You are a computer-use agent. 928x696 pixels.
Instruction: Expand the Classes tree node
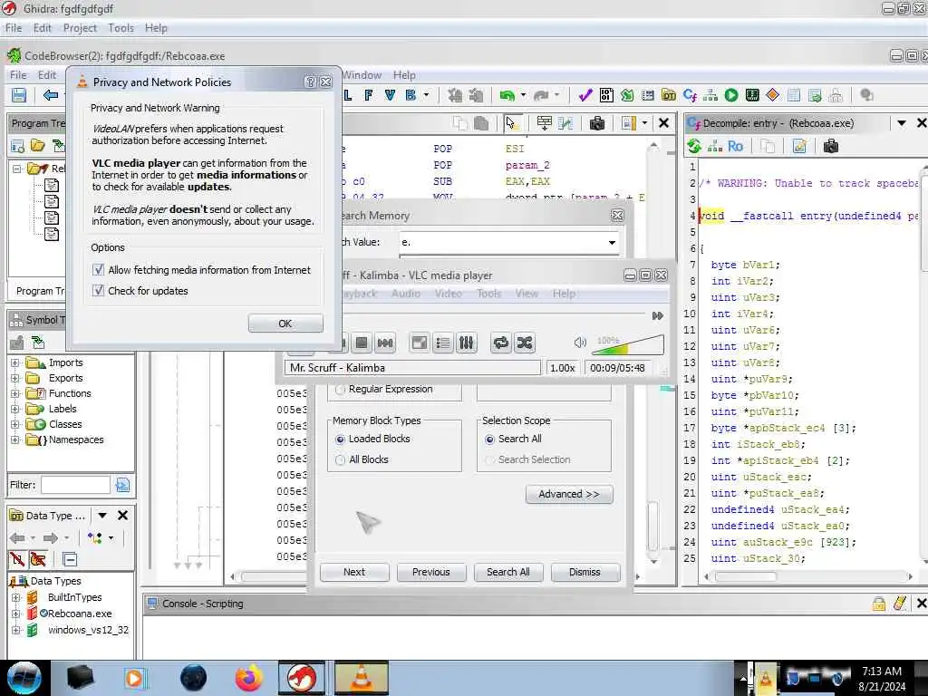pyautogui.click(x=15, y=424)
